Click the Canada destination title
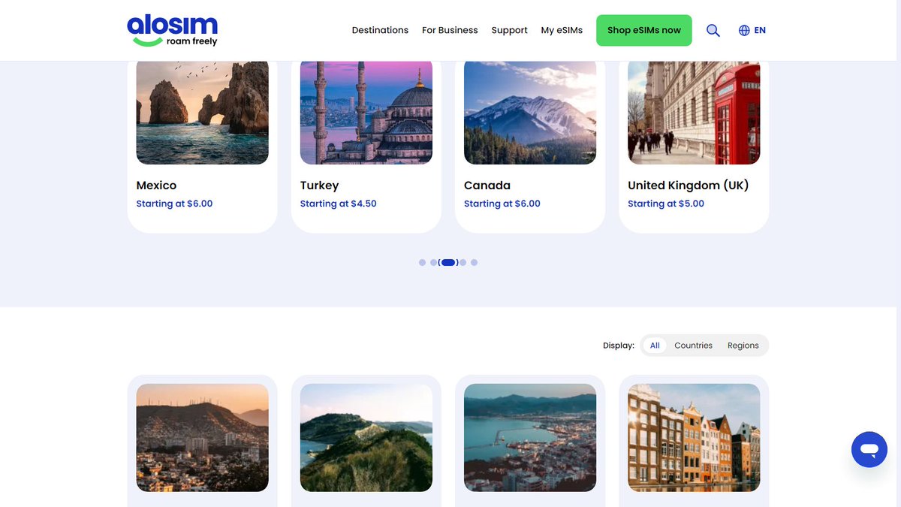The image size is (901, 507). click(487, 186)
